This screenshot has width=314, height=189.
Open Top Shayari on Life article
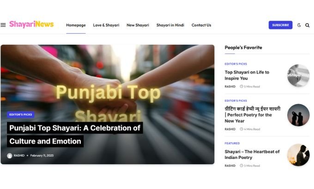pos(247,75)
